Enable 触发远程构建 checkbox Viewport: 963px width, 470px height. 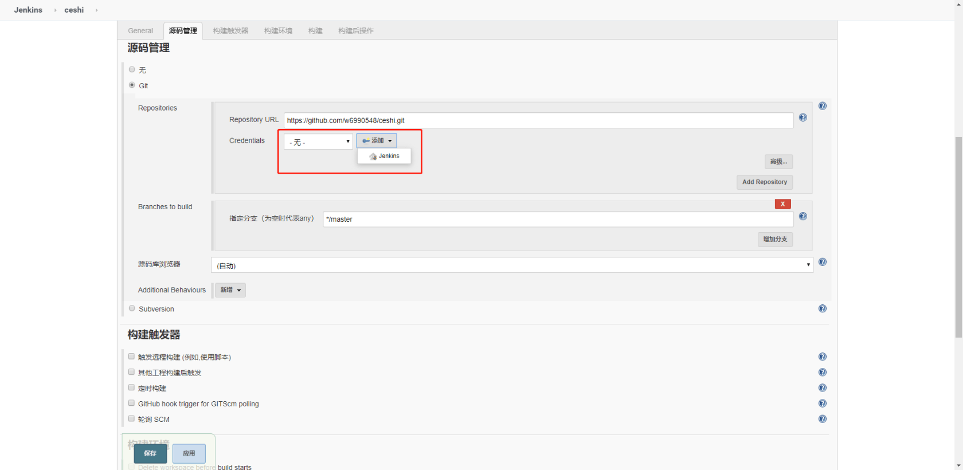pos(131,357)
